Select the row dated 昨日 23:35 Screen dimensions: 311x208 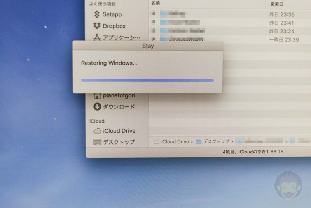pos(230,14)
